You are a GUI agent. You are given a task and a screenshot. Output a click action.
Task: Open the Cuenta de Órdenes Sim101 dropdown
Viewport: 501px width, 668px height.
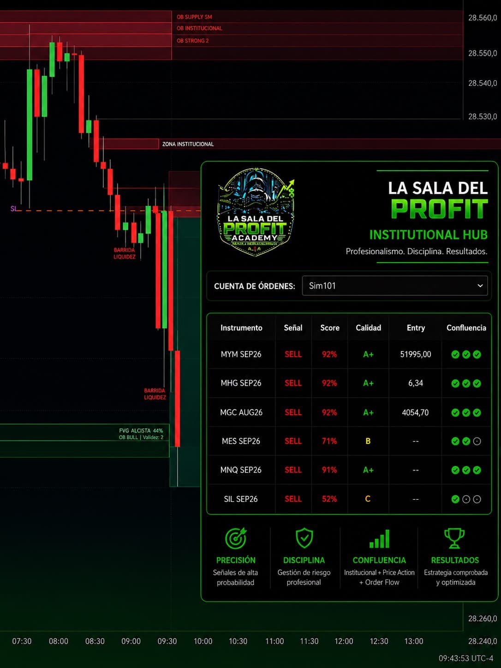tap(395, 286)
